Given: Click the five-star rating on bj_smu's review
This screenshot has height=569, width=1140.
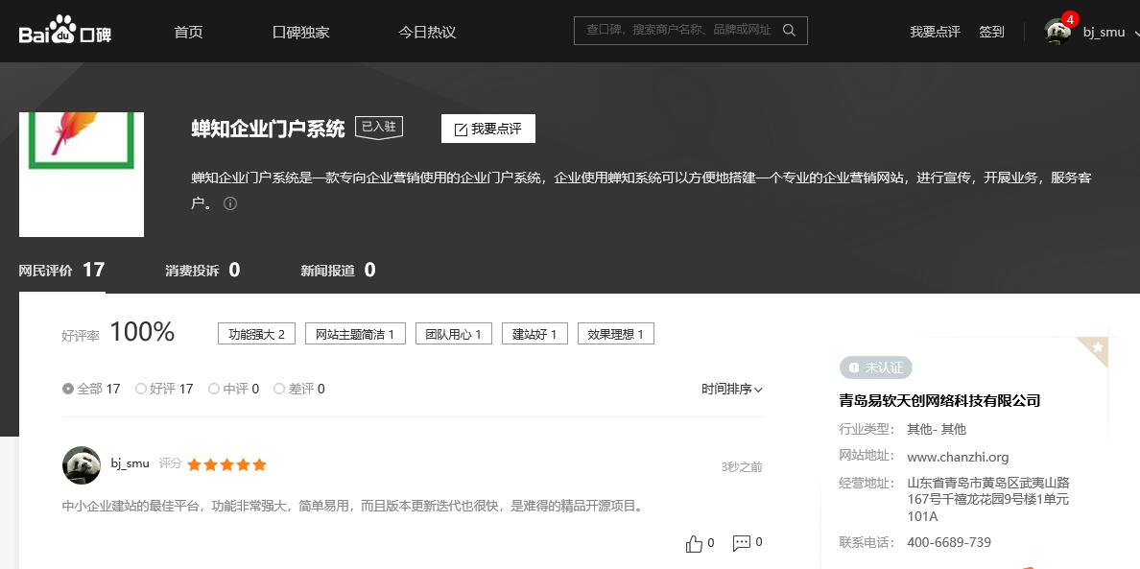Looking at the screenshot, I should pyautogui.click(x=226, y=465).
